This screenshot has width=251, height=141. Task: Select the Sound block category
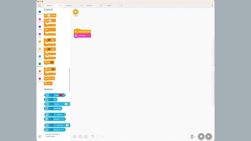pyautogui.click(x=40, y=35)
